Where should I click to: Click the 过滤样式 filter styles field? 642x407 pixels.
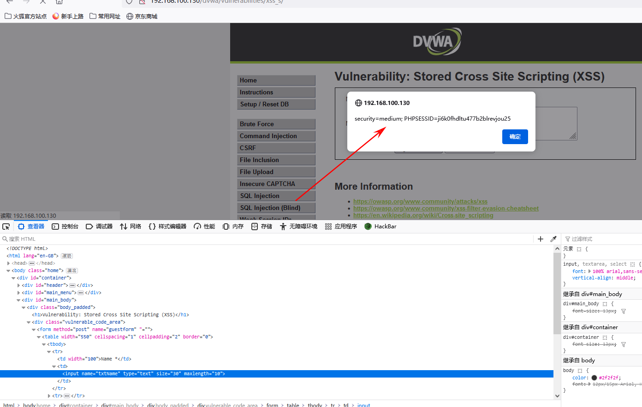pos(604,239)
